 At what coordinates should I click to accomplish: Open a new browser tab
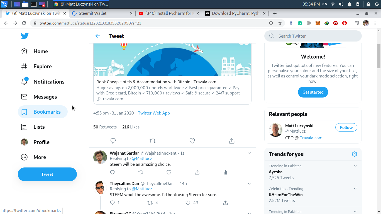point(275,13)
